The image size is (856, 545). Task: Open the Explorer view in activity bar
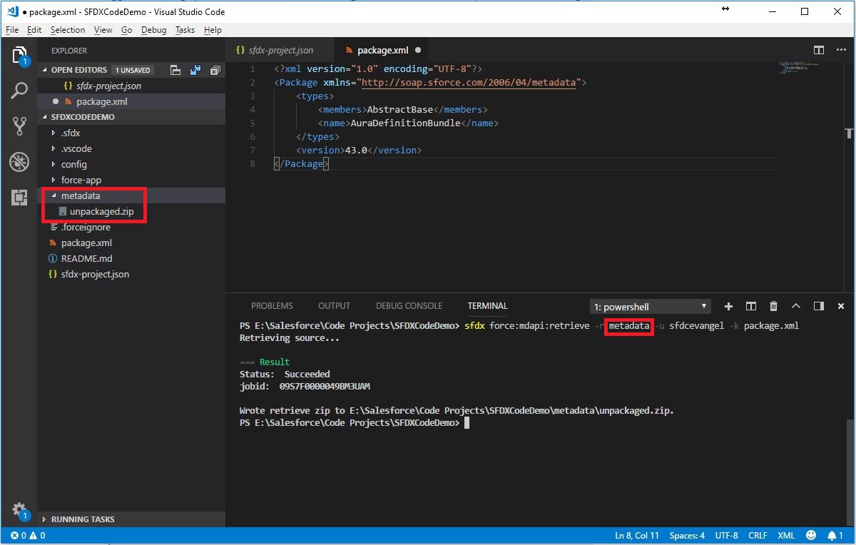(19, 56)
